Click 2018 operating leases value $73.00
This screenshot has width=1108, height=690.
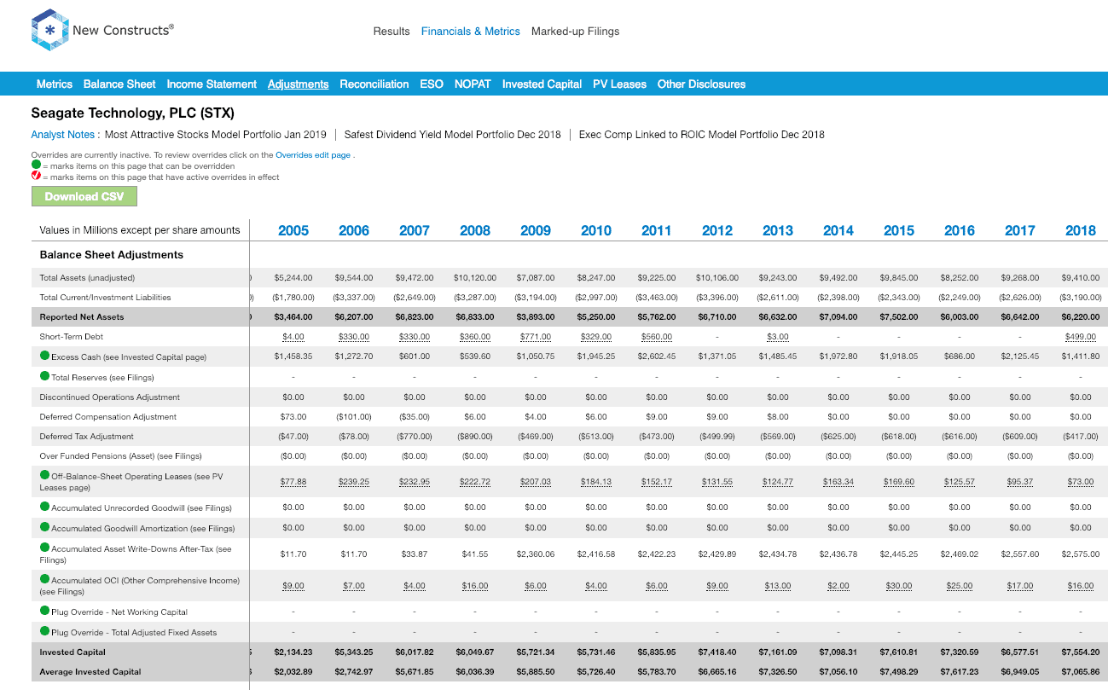point(1081,482)
